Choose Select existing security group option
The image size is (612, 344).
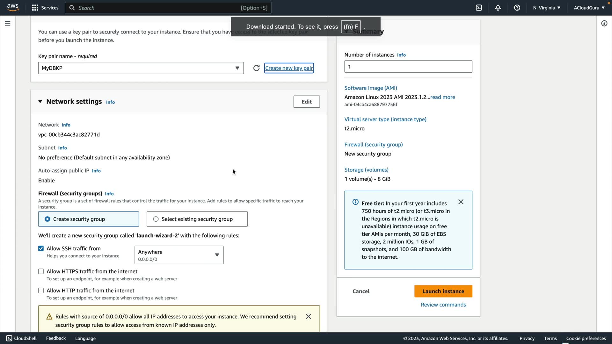(156, 219)
